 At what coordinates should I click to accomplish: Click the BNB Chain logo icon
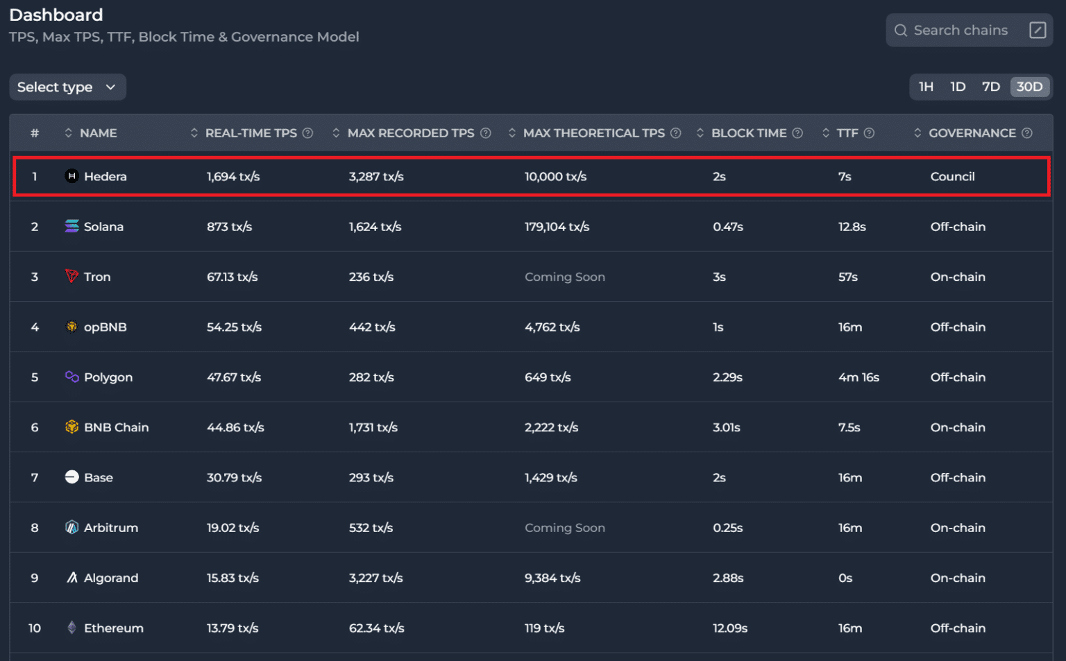point(71,427)
